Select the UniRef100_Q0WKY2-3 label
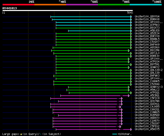Screen dimensions: 164x136 (149, 87)
